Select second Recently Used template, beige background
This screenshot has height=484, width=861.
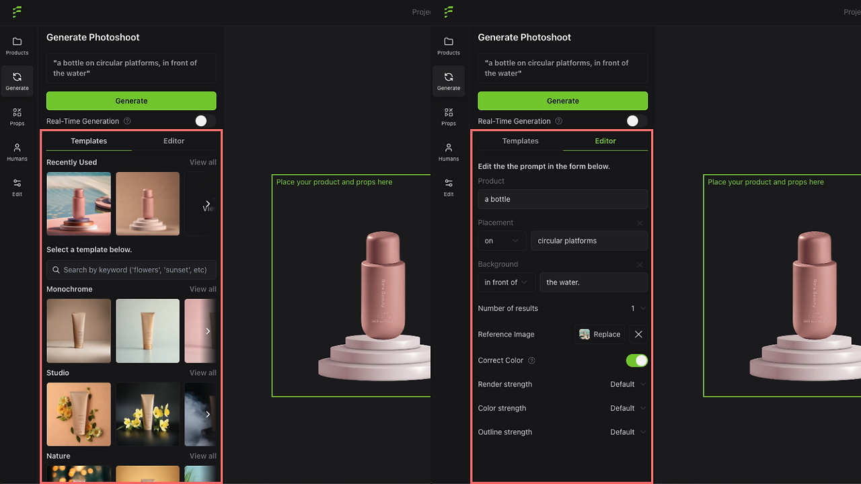tap(148, 204)
